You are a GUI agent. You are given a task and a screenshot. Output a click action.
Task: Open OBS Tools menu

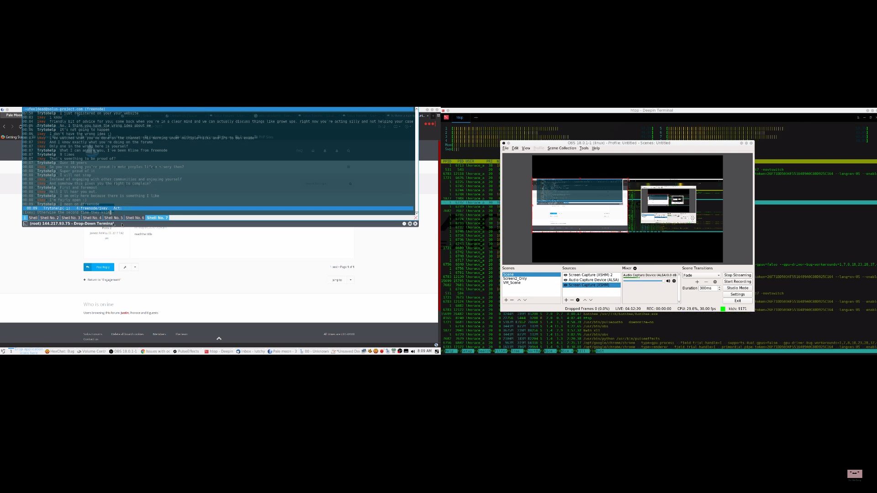[x=584, y=148]
